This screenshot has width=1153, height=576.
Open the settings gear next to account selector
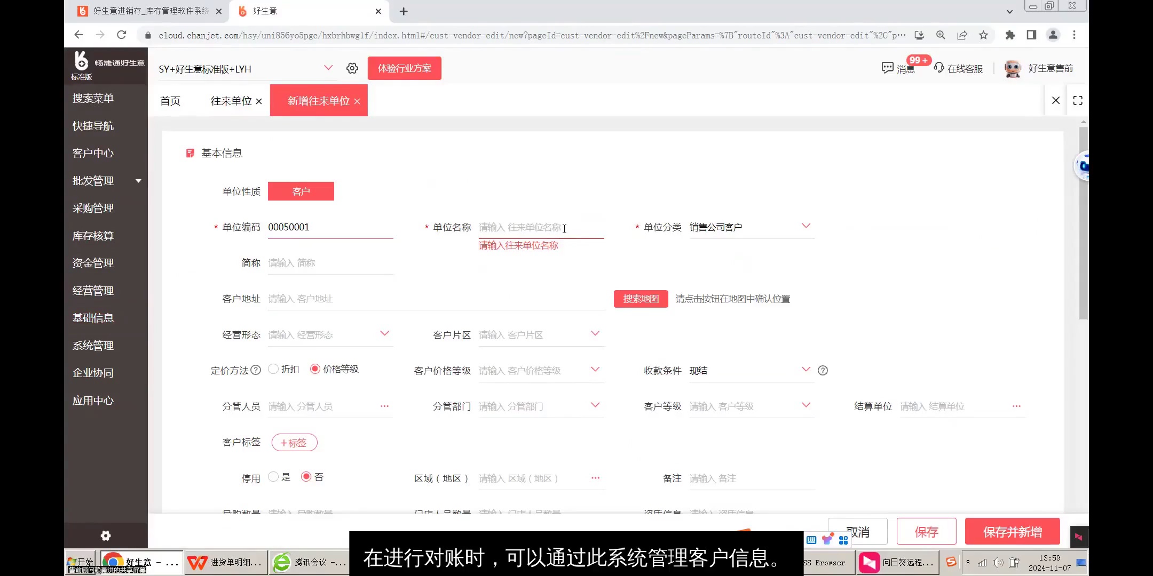pos(351,68)
